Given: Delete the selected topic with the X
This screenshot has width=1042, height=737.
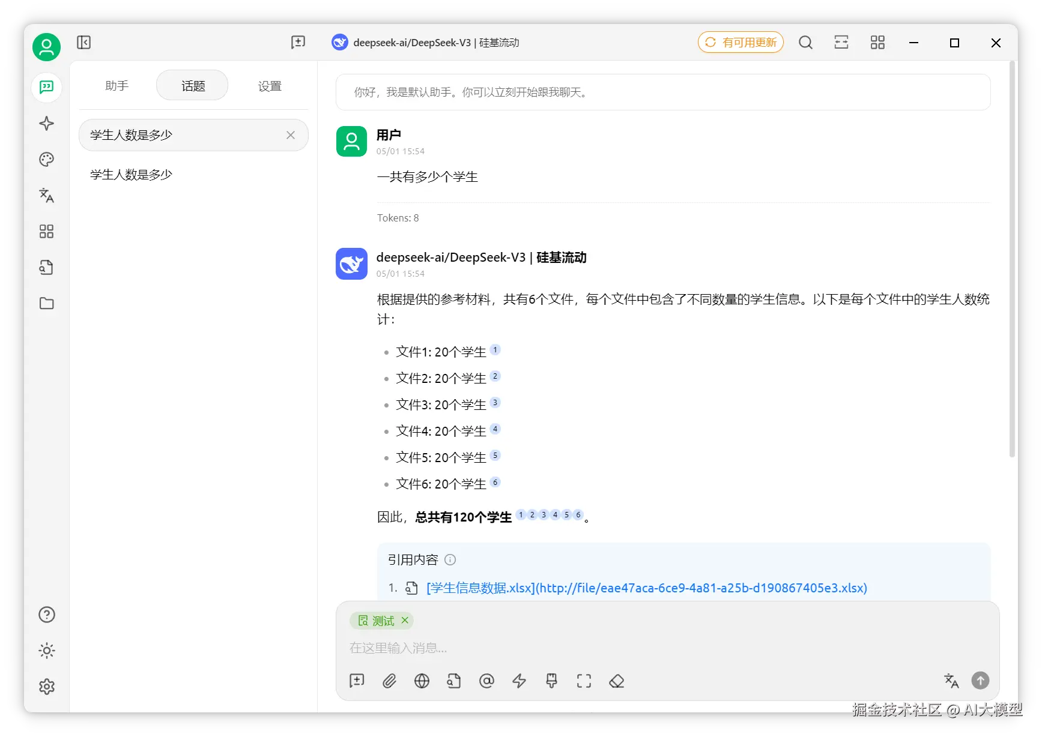Looking at the screenshot, I should (x=291, y=135).
